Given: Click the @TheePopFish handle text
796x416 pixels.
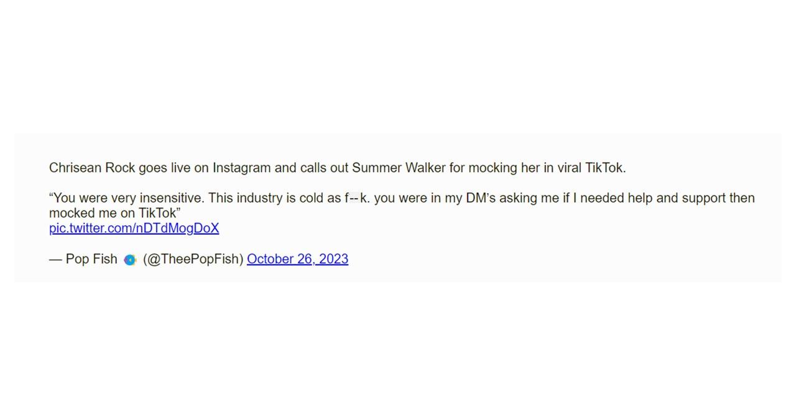Looking at the screenshot, I should (193, 260).
